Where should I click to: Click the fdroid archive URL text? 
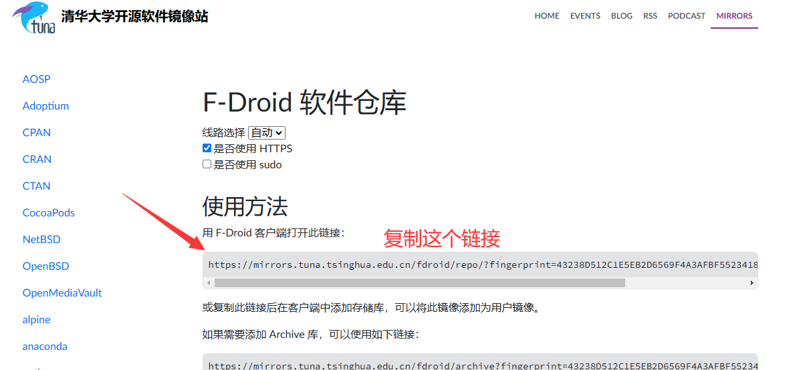pos(482,365)
